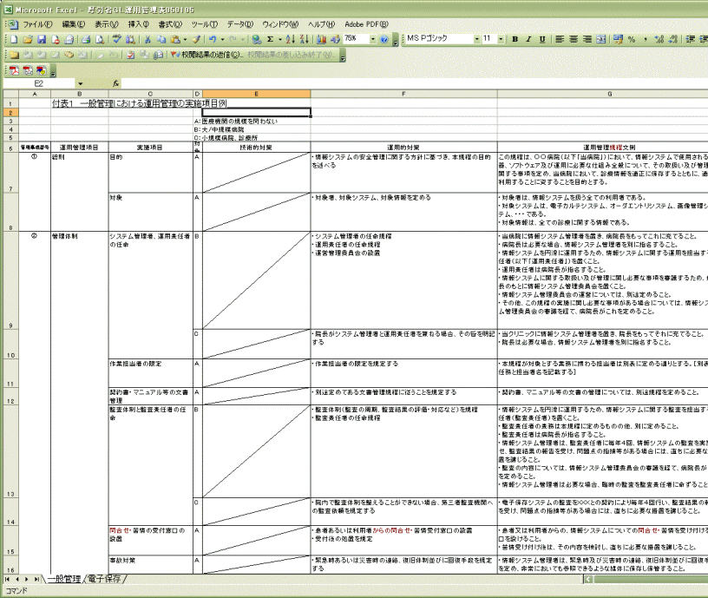Image resolution: width=708 pixels, height=598 pixels.
Task: Toggle underline formatting
Action: pyautogui.click(x=542, y=40)
